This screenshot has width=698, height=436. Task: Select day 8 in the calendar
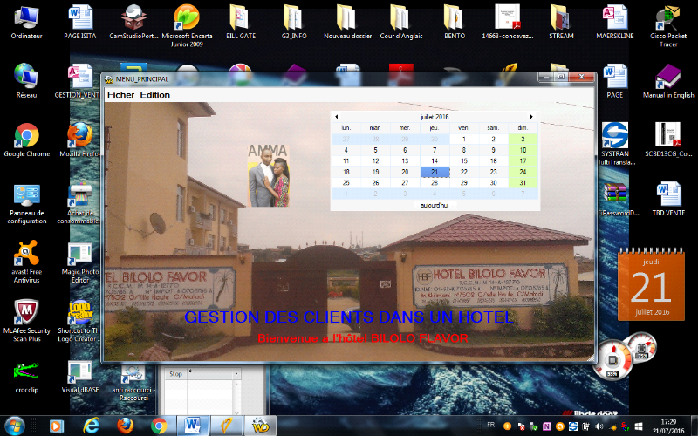click(464, 150)
